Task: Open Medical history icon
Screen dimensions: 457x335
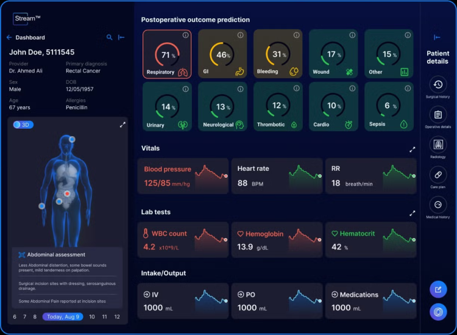Action: tap(438, 204)
